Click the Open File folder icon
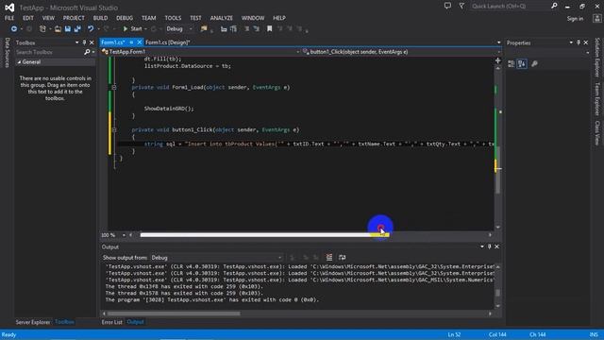 pos(58,29)
